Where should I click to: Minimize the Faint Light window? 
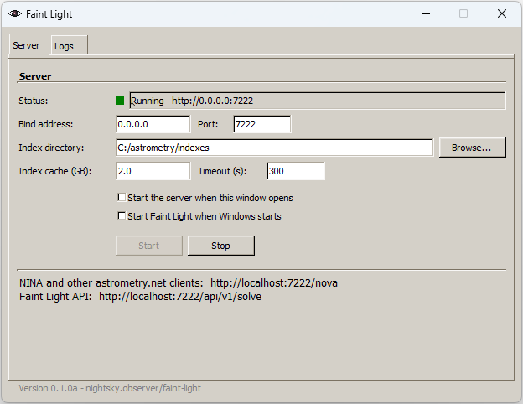(x=426, y=13)
